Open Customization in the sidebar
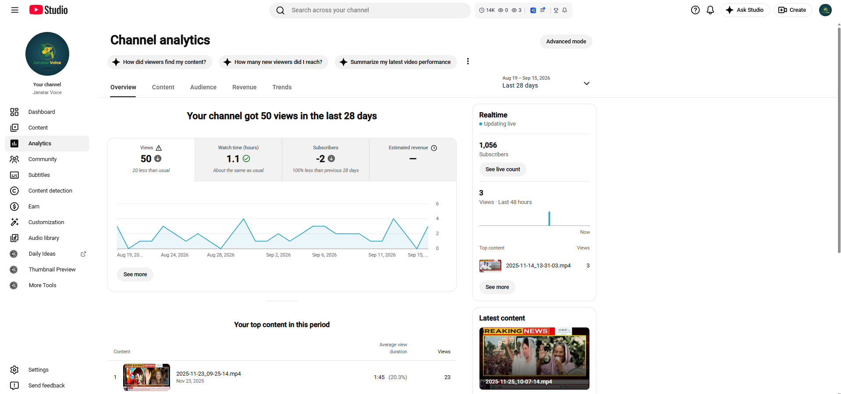The width and height of the screenshot is (841, 394). point(47,222)
